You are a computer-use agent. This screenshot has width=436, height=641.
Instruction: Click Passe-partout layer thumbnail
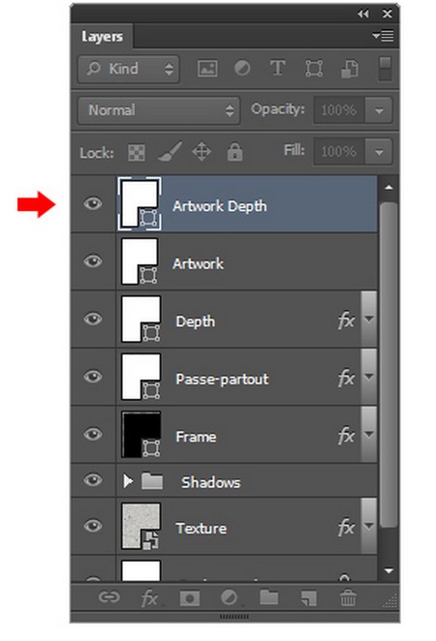coord(140,377)
